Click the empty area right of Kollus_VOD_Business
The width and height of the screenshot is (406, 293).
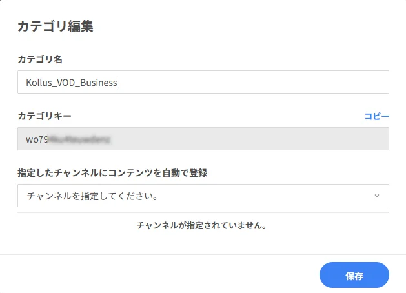[x=252, y=82]
